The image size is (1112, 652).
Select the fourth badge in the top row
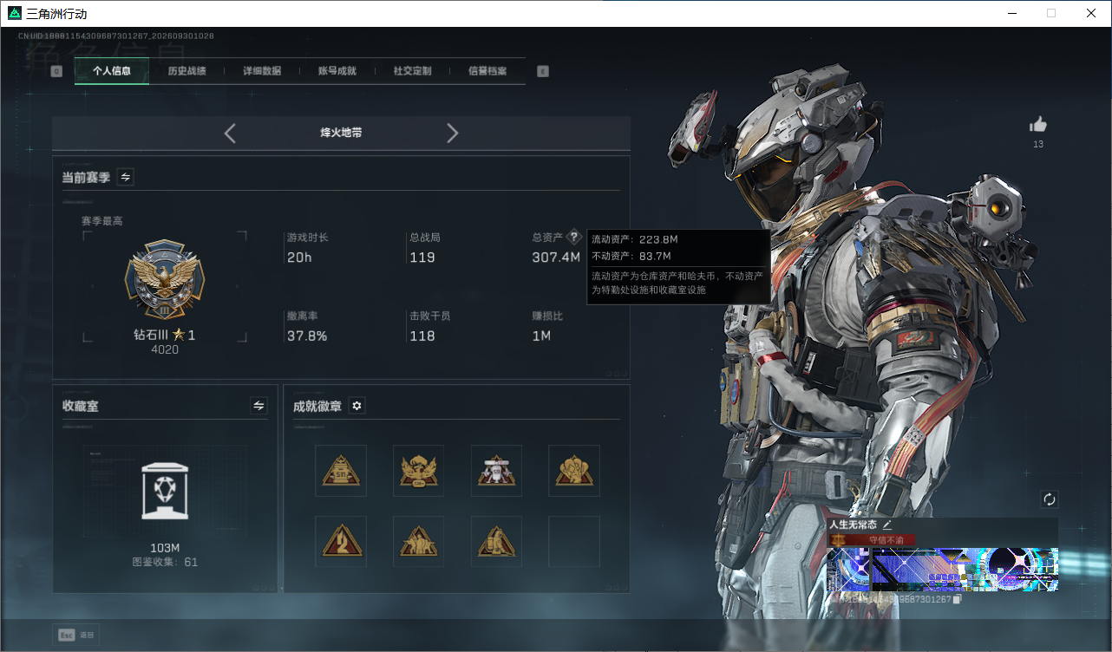pos(574,471)
